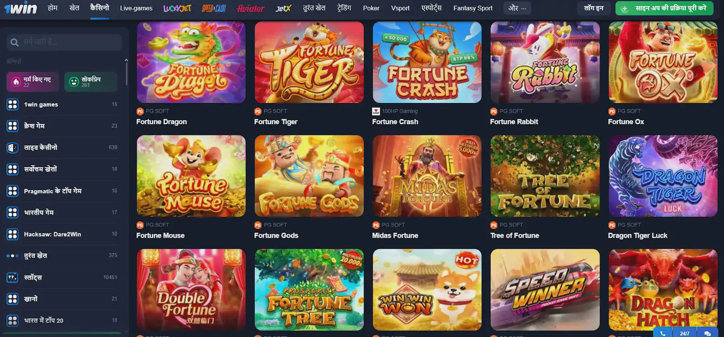Click the sidebar scrollbar
Viewport: 724px width, 337px height.
tap(126, 75)
